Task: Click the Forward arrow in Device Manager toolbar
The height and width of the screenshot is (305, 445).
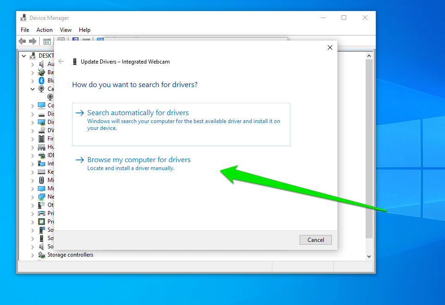Action: [x=33, y=41]
